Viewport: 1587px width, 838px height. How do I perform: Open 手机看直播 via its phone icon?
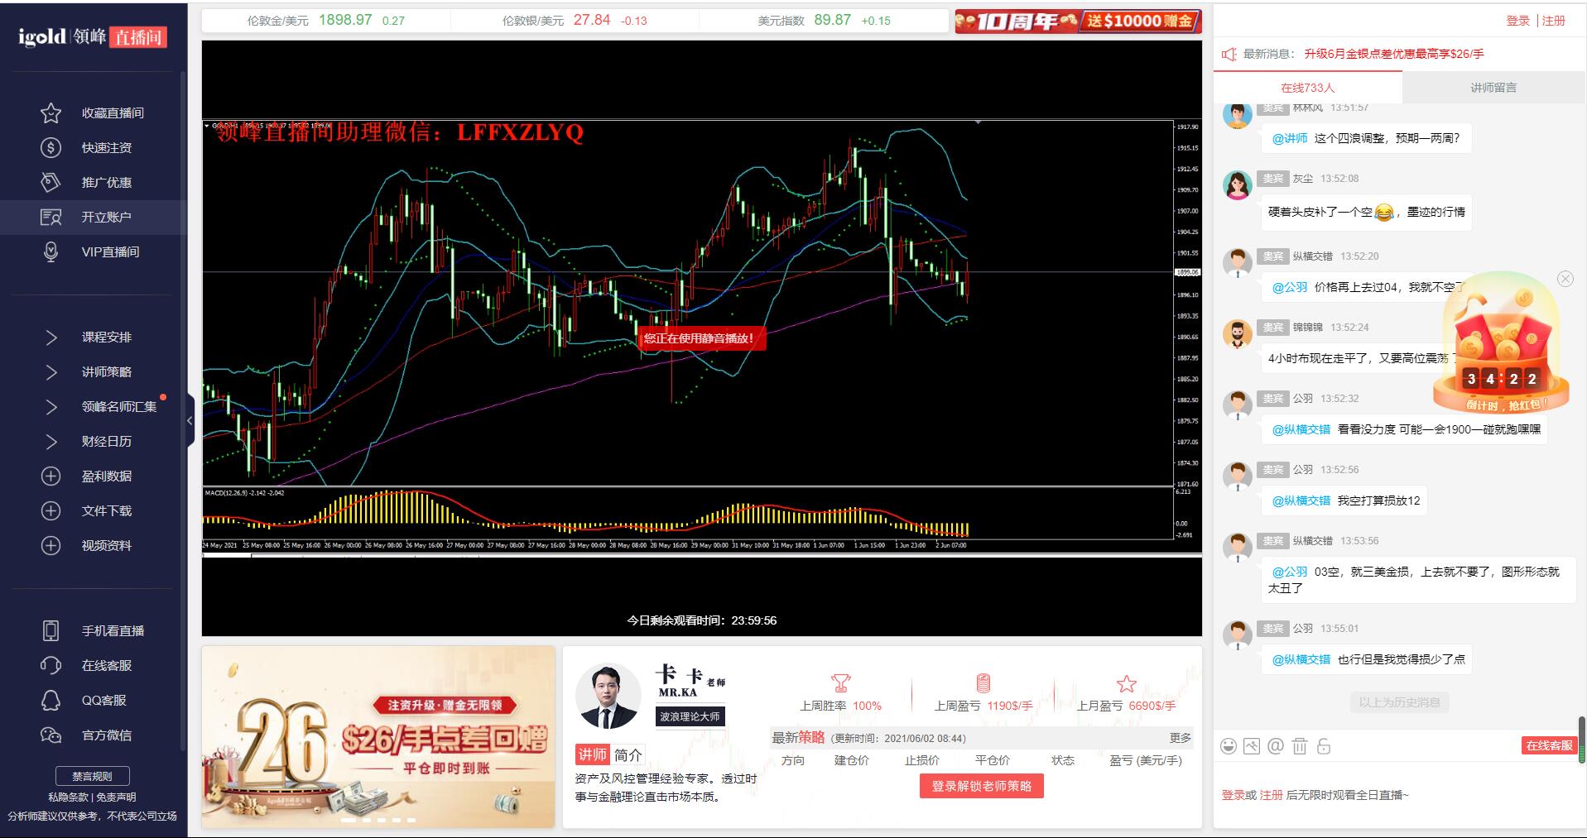click(50, 630)
